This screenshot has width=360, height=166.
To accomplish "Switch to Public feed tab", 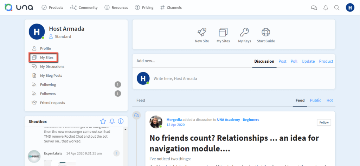I will click(x=316, y=101).
